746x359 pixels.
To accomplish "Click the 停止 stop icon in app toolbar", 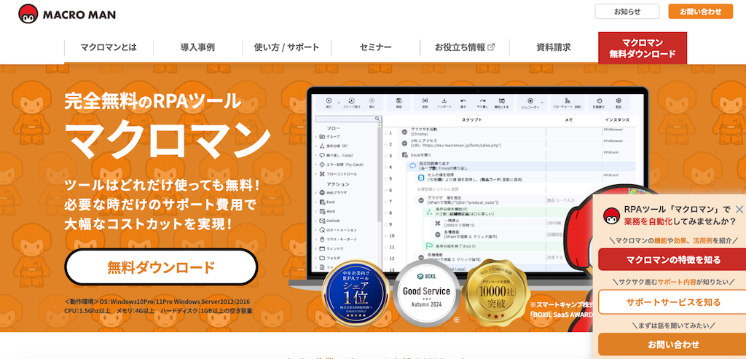I will click(x=372, y=100).
